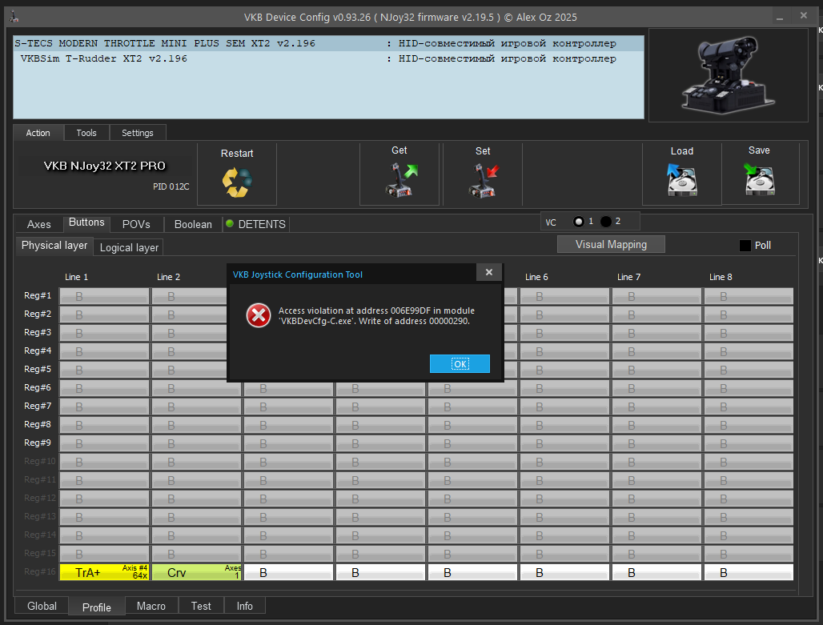This screenshot has height=625, width=823.
Task: Click OK in the access violation dialog
Action: (460, 363)
